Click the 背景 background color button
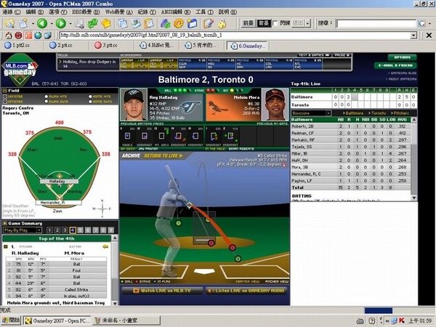 point(263,23)
